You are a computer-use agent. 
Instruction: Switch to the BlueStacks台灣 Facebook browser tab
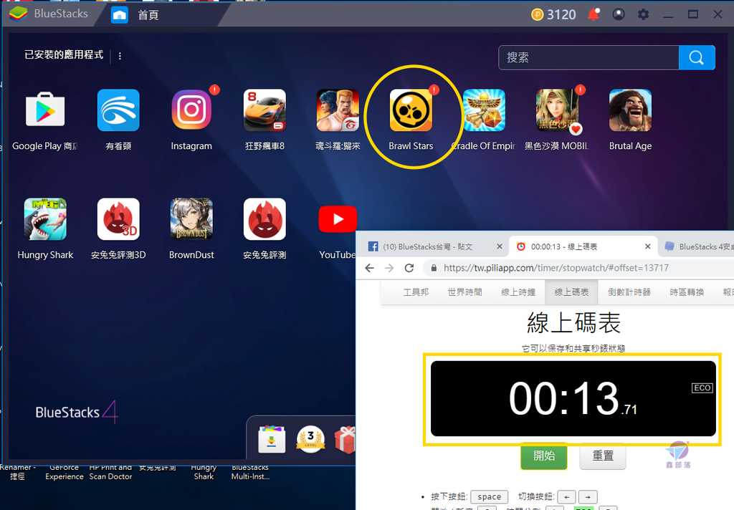[427, 246]
